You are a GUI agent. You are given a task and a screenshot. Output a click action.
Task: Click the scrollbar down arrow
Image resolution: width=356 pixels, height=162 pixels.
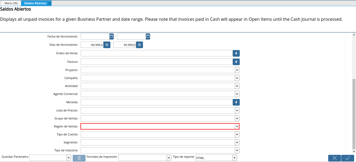pyautogui.click(x=354, y=152)
